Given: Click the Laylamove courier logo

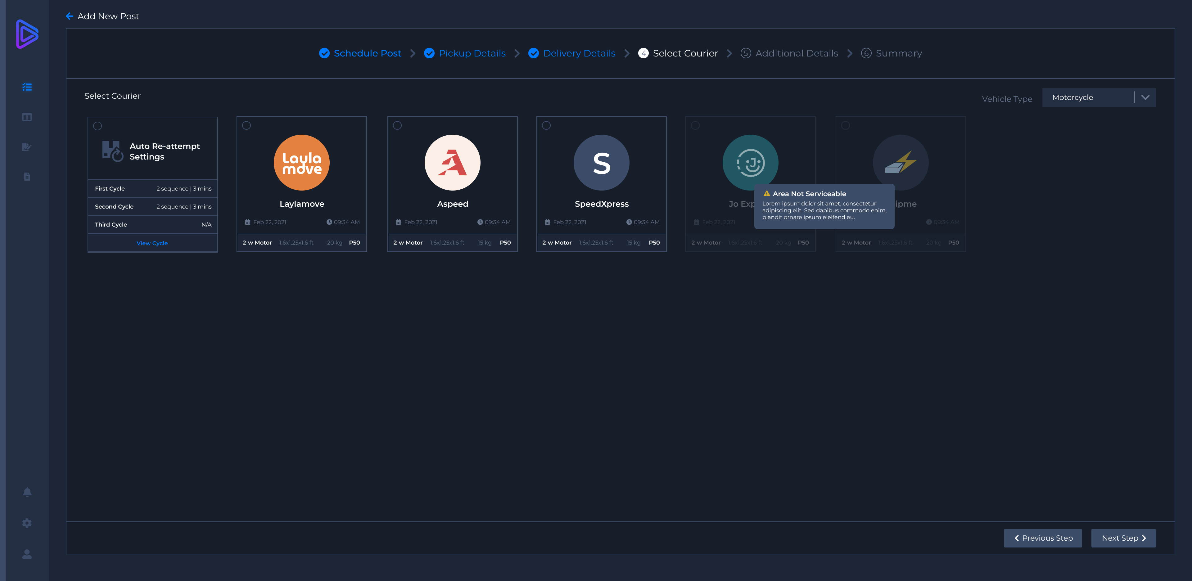Looking at the screenshot, I should pyautogui.click(x=302, y=162).
